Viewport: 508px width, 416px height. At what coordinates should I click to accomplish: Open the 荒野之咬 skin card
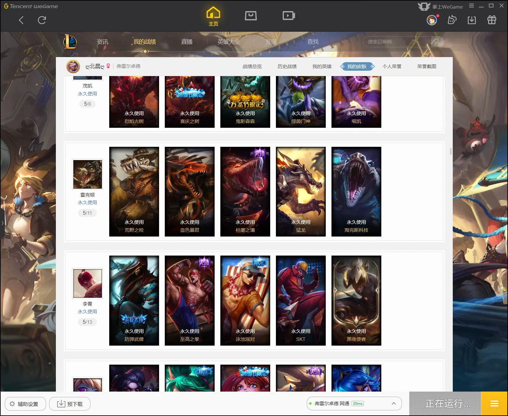click(x=134, y=192)
